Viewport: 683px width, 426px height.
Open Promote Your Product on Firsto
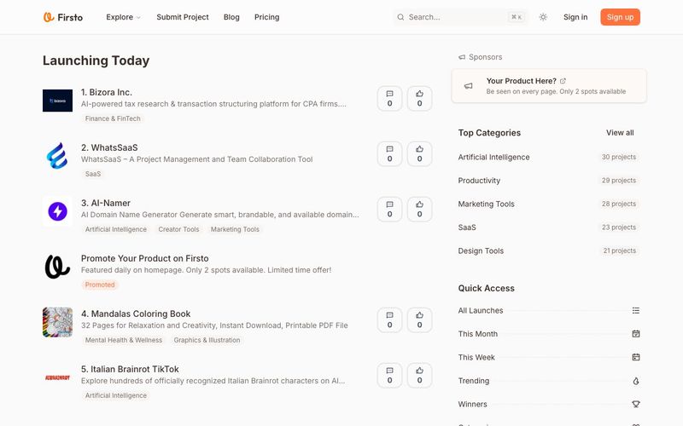tap(144, 258)
